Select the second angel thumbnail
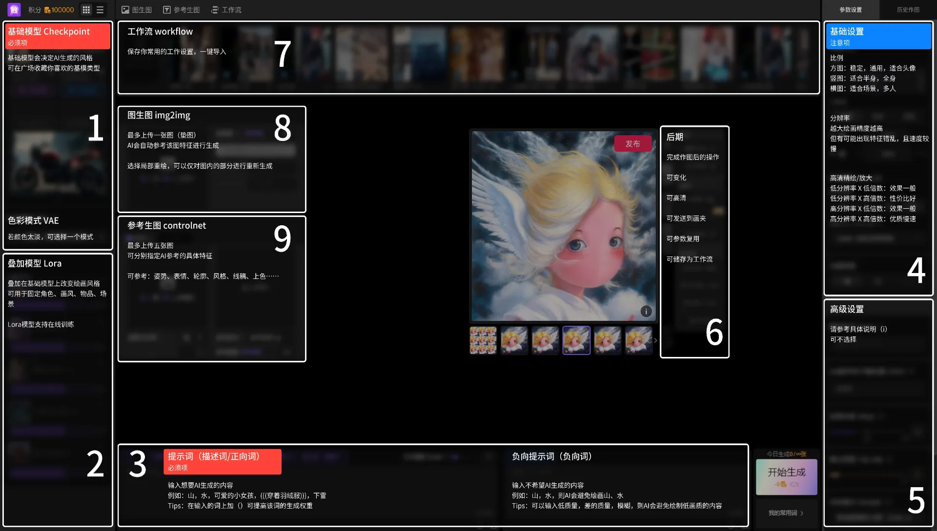This screenshot has height=531, width=937. click(x=514, y=340)
